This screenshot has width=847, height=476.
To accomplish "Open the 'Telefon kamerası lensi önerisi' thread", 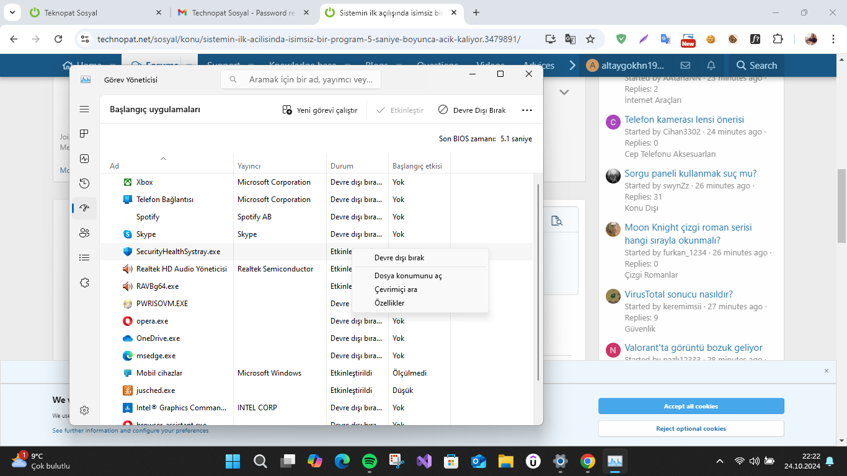I will [x=684, y=120].
